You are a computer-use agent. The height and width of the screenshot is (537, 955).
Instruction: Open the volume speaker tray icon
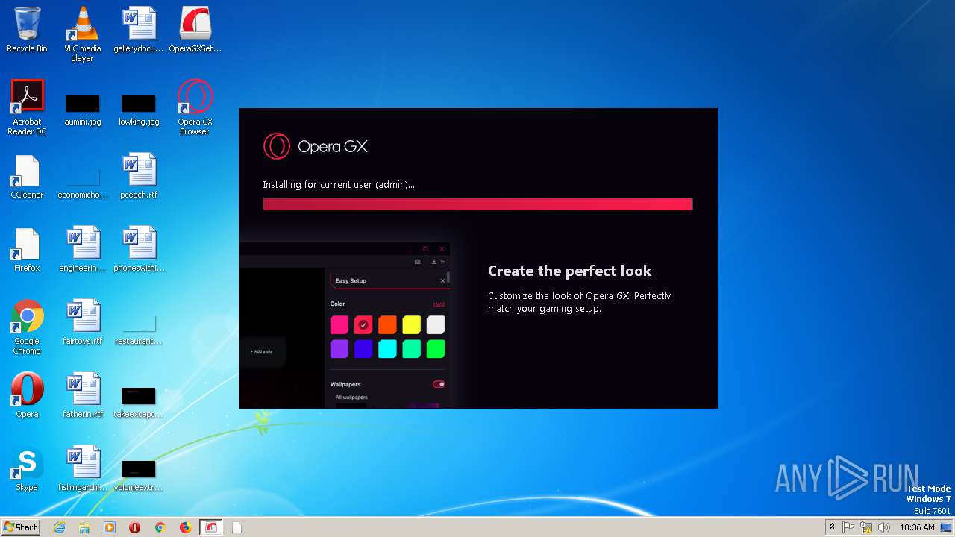[884, 527]
